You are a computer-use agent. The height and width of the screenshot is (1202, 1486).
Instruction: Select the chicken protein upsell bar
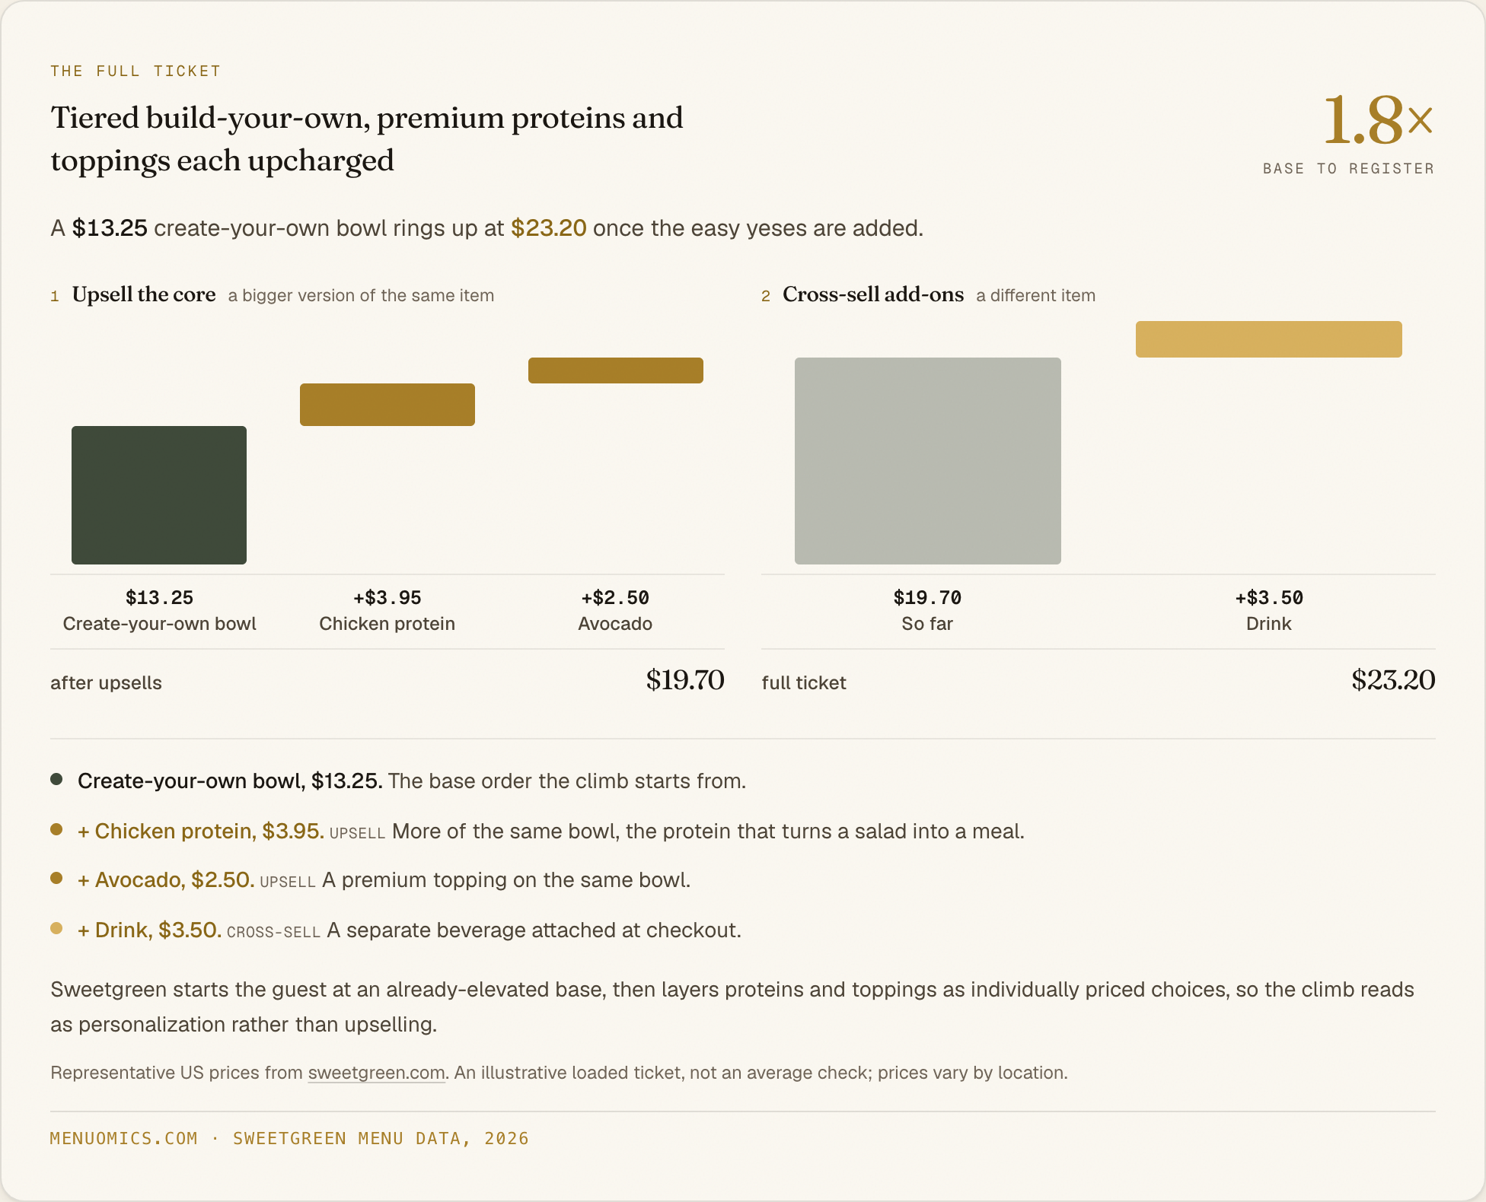click(x=387, y=405)
